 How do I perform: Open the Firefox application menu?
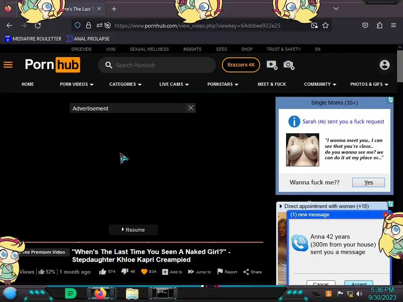[x=393, y=25]
